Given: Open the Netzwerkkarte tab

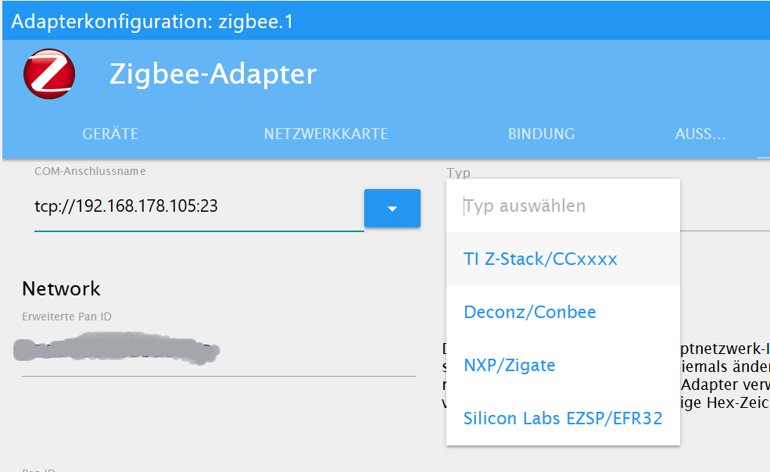Looking at the screenshot, I should [x=326, y=134].
